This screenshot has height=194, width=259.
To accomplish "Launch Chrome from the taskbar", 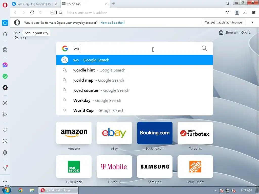I will (20, 190).
